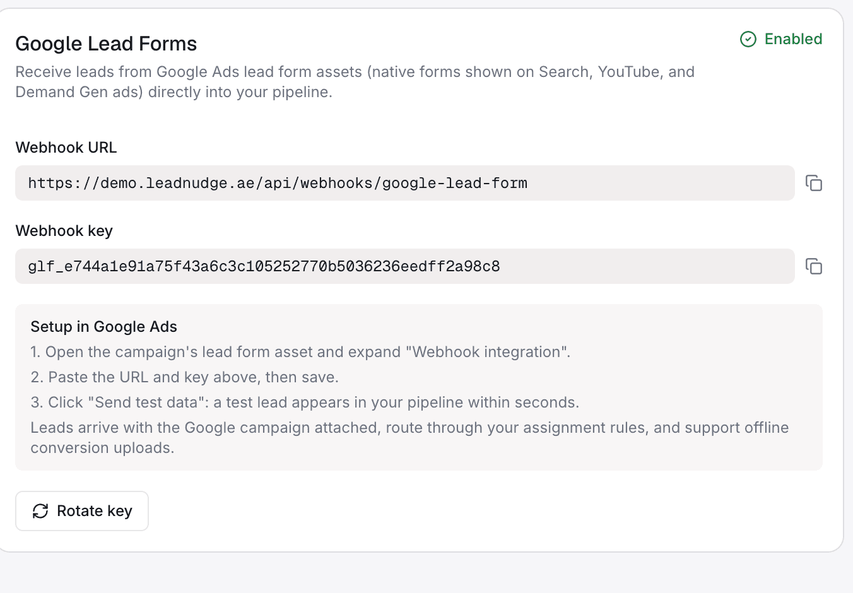Image resolution: width=853 pixels, height=593 pixels.
Task: Select the Webhook key field value
Action: coord(404,266)
